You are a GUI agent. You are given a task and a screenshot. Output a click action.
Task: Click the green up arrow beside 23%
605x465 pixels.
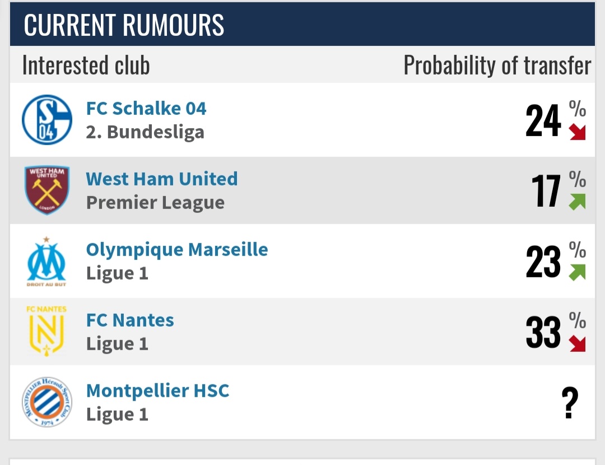[x=577, y=272]
